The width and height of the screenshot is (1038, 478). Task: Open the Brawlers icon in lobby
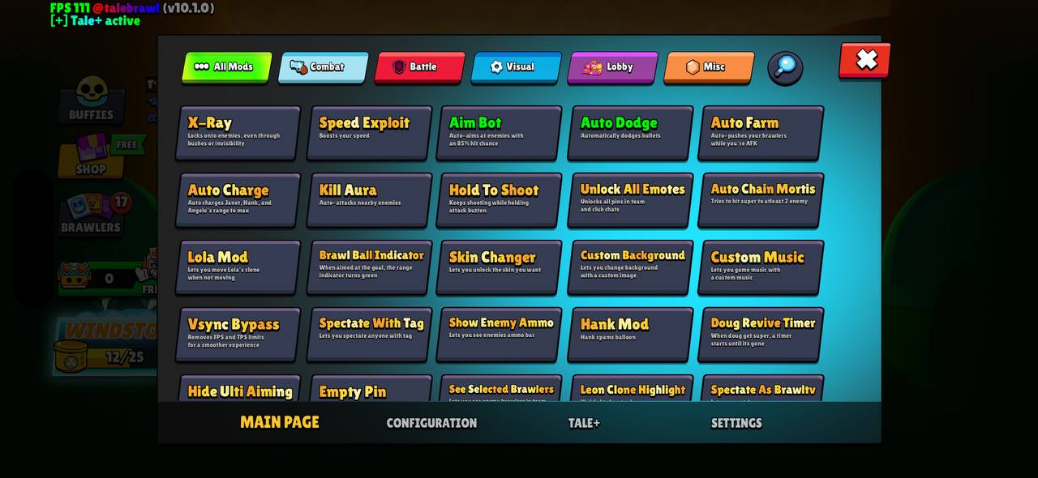point(91,214)
